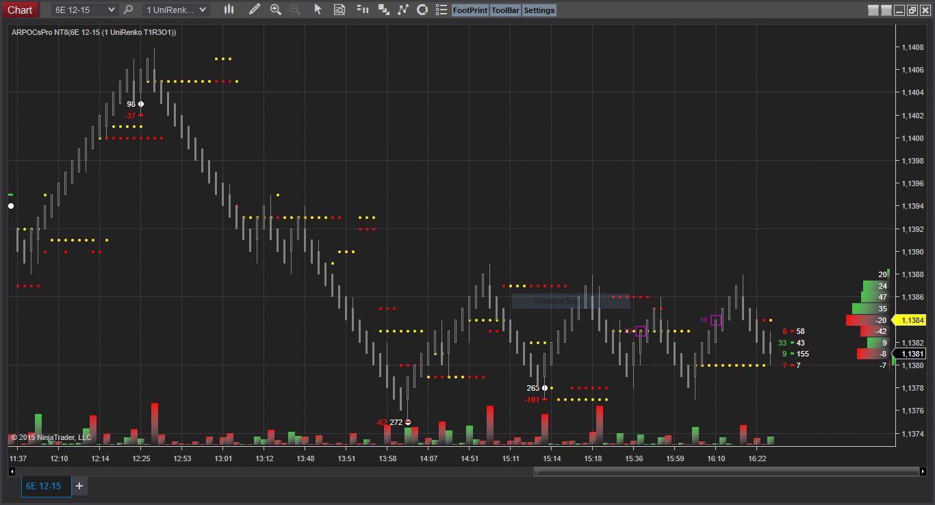Click the 12:25 time axis label
935x505 pixels.
point(142,458)
